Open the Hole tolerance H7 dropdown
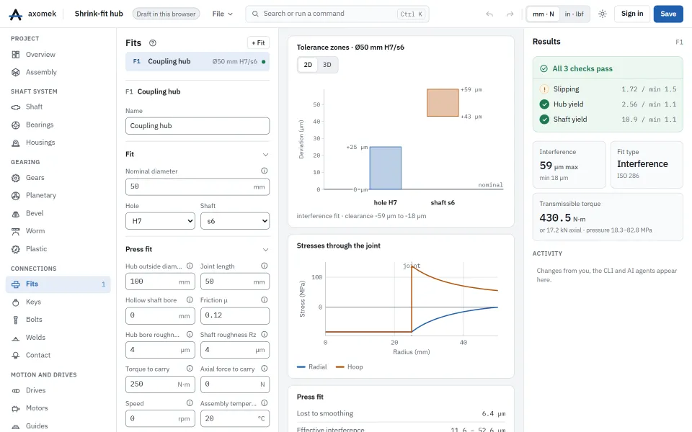 click(x=160, y=221)
